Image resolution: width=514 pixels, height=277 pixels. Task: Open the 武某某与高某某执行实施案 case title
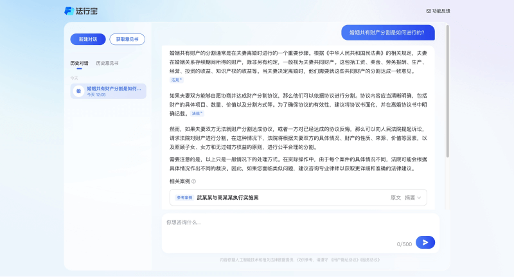click(227, 198)
